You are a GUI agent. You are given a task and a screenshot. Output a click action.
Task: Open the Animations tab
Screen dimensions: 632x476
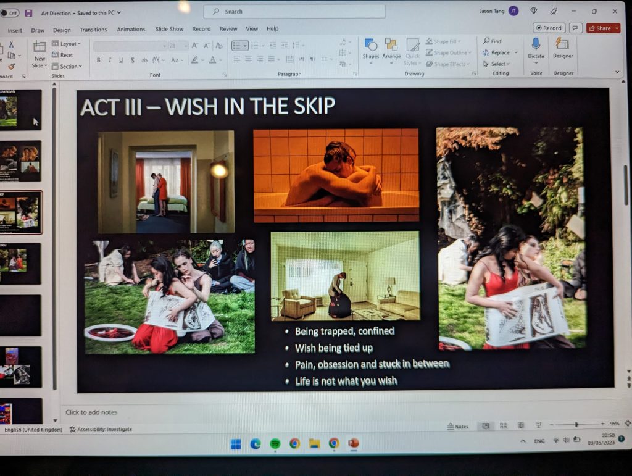131,30
